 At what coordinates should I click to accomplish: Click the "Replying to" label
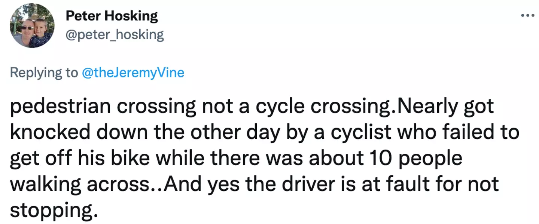(x=43, y=72)
